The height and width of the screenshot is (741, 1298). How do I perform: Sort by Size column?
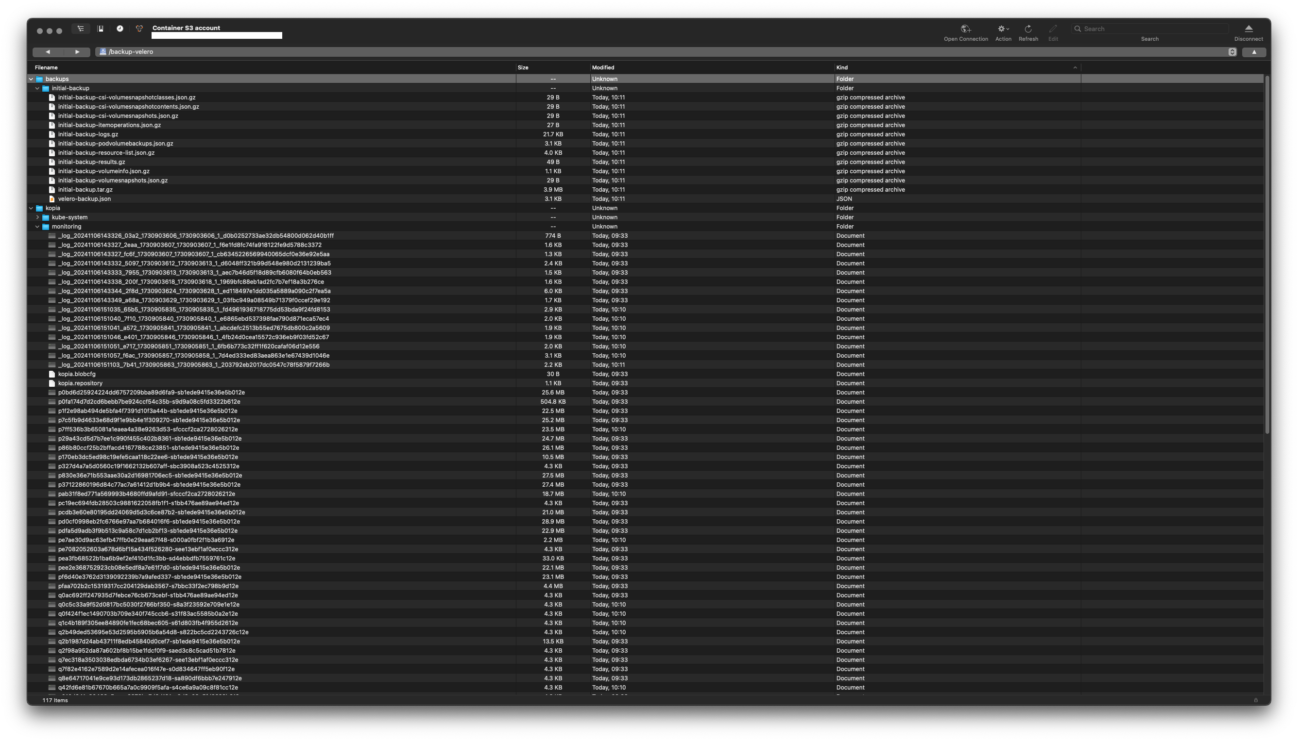tap(553, 67)
